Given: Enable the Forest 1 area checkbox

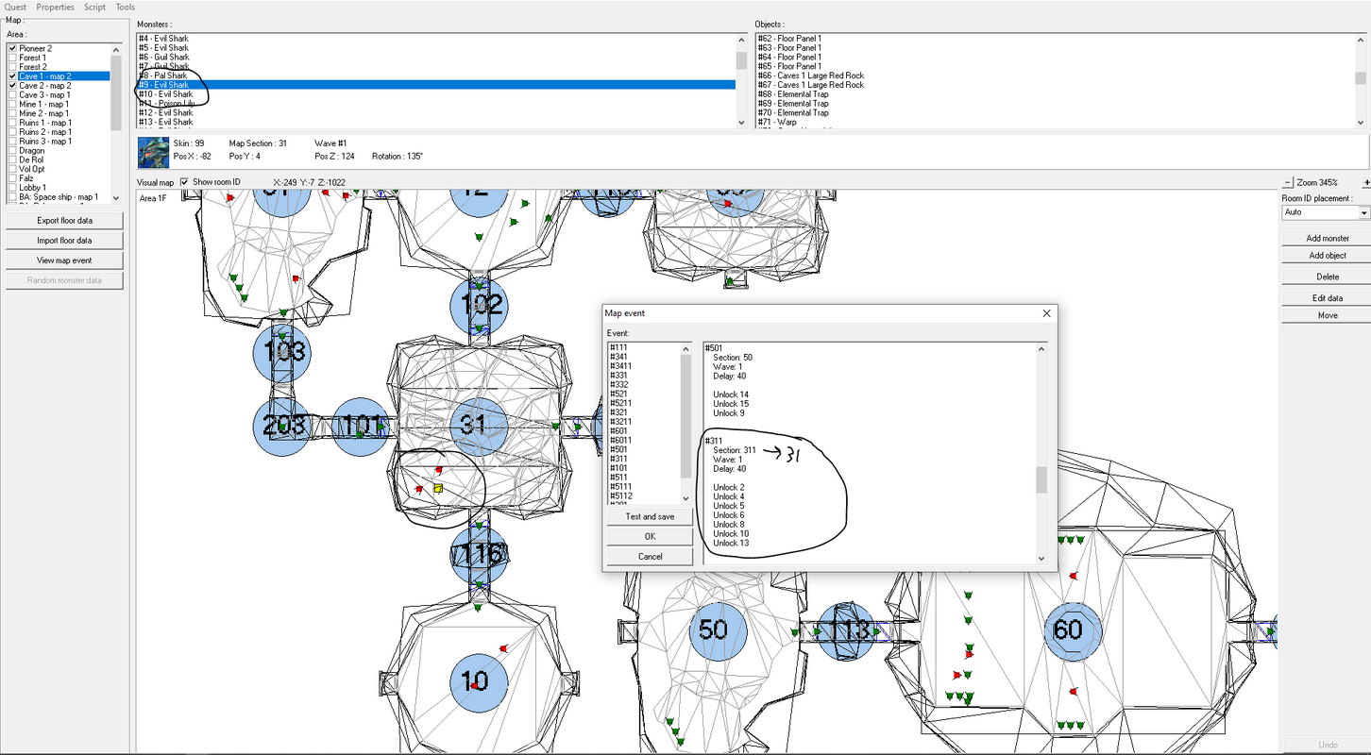Looking at the screenshot, I should click(x=13, y=58).
